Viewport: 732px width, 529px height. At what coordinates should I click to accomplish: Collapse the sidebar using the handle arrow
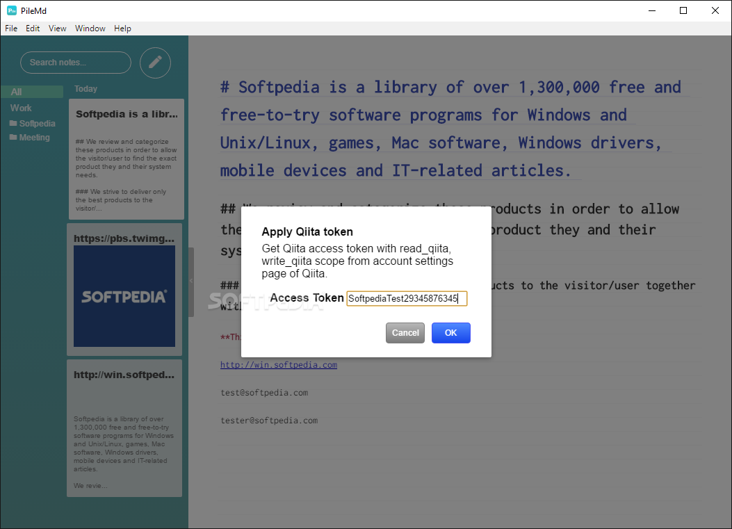pos(191,281)
